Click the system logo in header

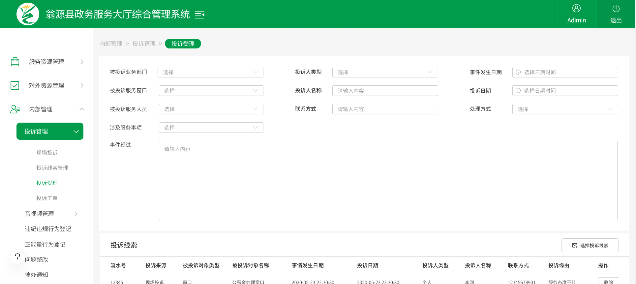(x=28, y=14)
